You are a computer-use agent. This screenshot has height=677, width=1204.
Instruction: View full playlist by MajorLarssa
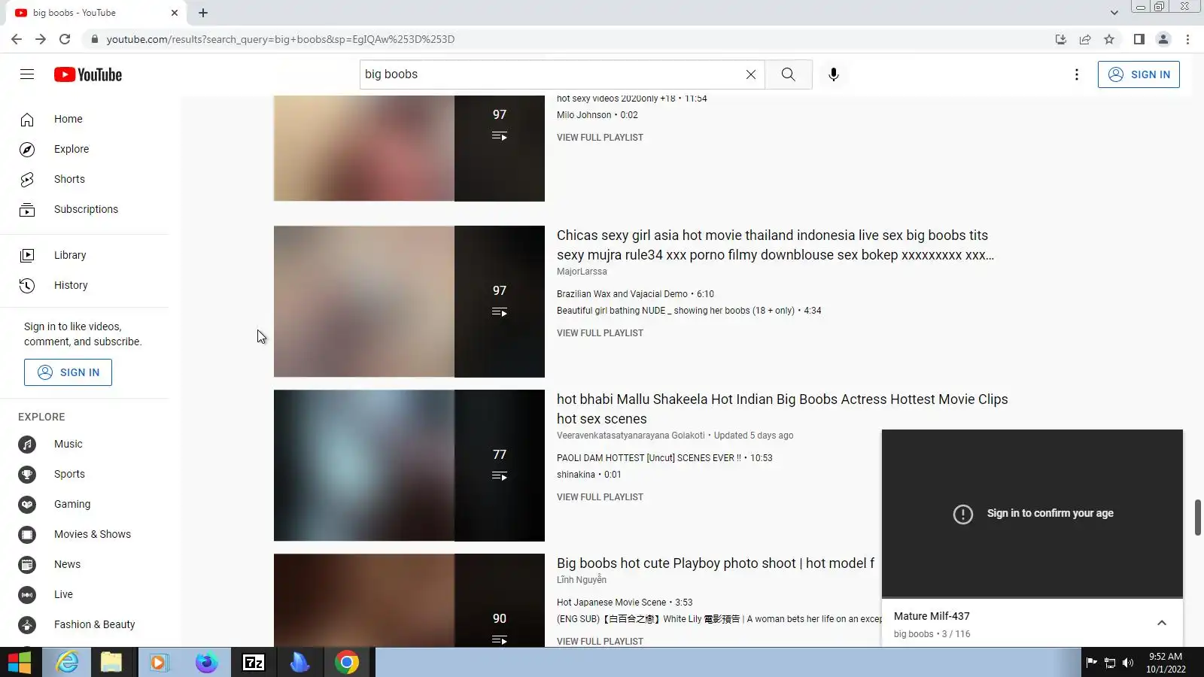click(x=600, y=333)
